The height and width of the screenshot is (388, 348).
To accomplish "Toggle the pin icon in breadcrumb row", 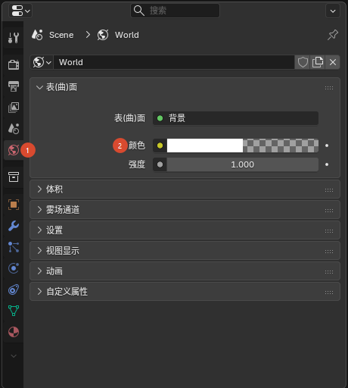I will coord(333,35).
